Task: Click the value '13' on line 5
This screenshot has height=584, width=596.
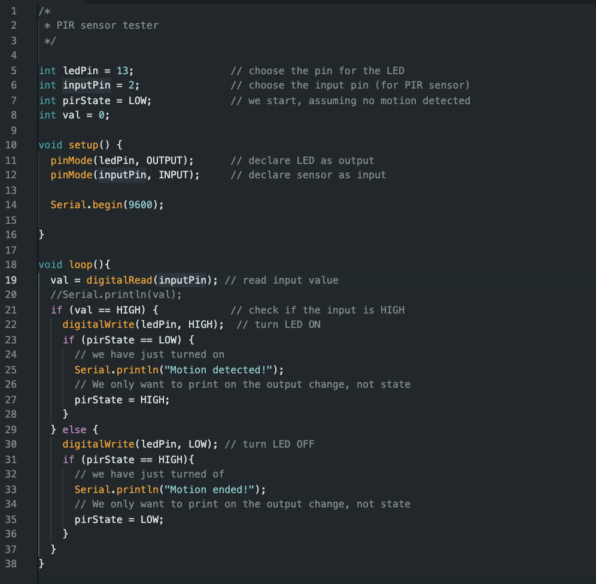Action: click(123, 71)
